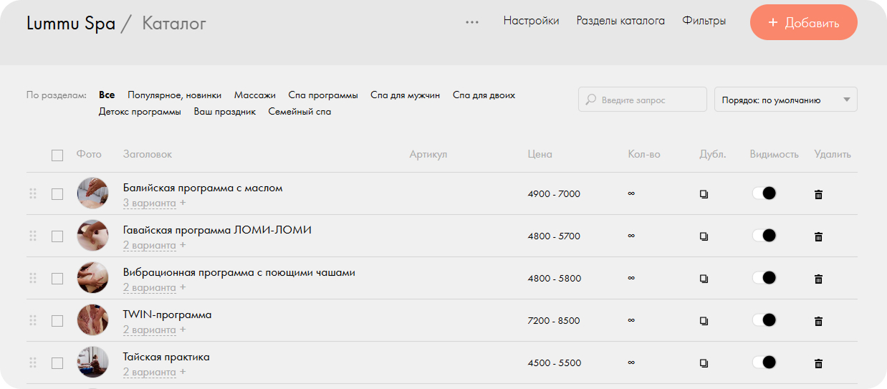Filter by Массажи section
This screenshot has height=389, width=887.
click(x=254, y=95)
